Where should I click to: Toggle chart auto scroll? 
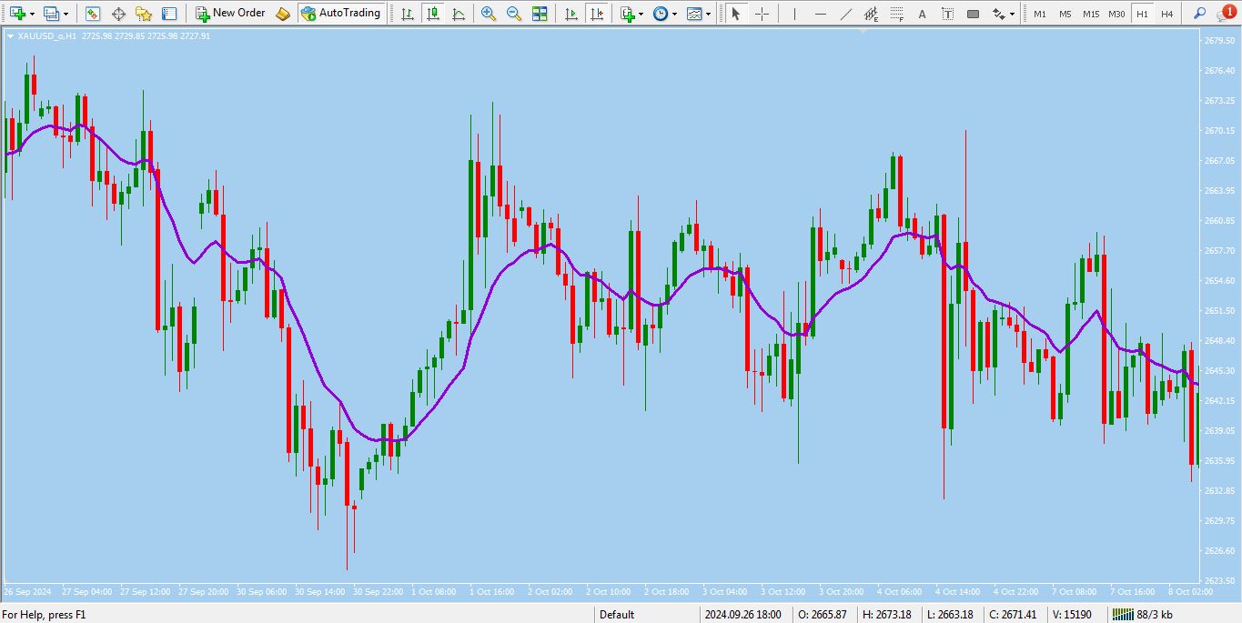(x=571, y=14)
